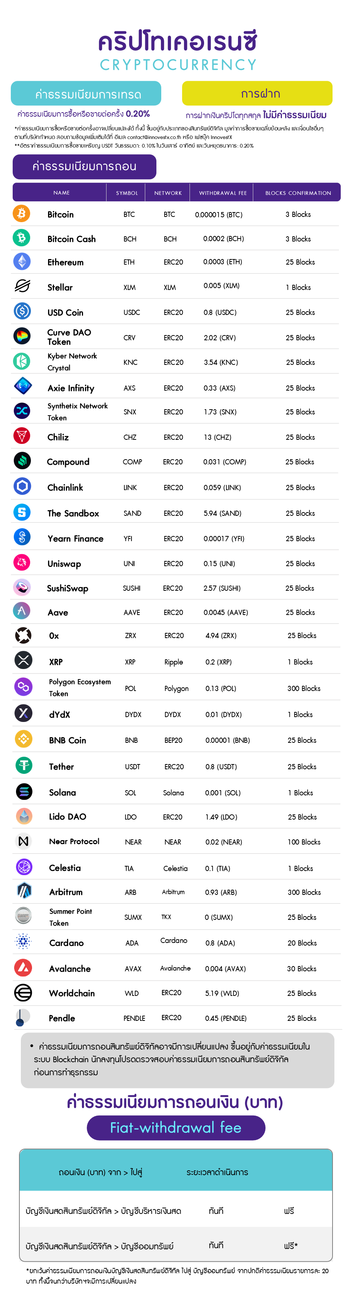
Task: Click the Bitcoin logo icon
Action: pos(21,214)
